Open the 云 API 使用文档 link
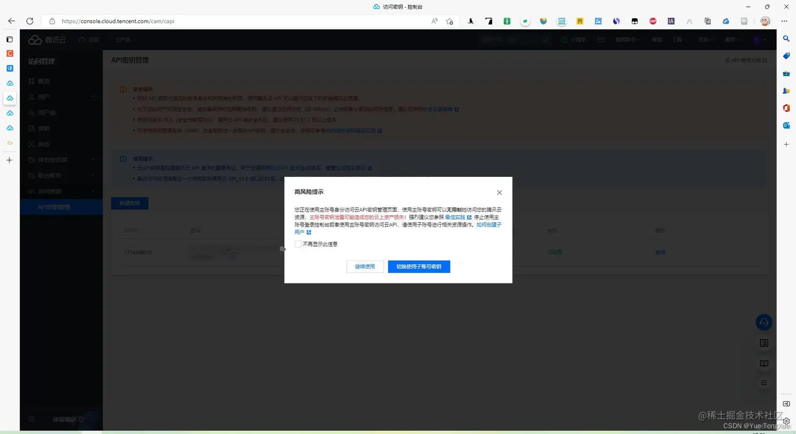The width and height of the screenshot is (796, 434). pos(745,60)
